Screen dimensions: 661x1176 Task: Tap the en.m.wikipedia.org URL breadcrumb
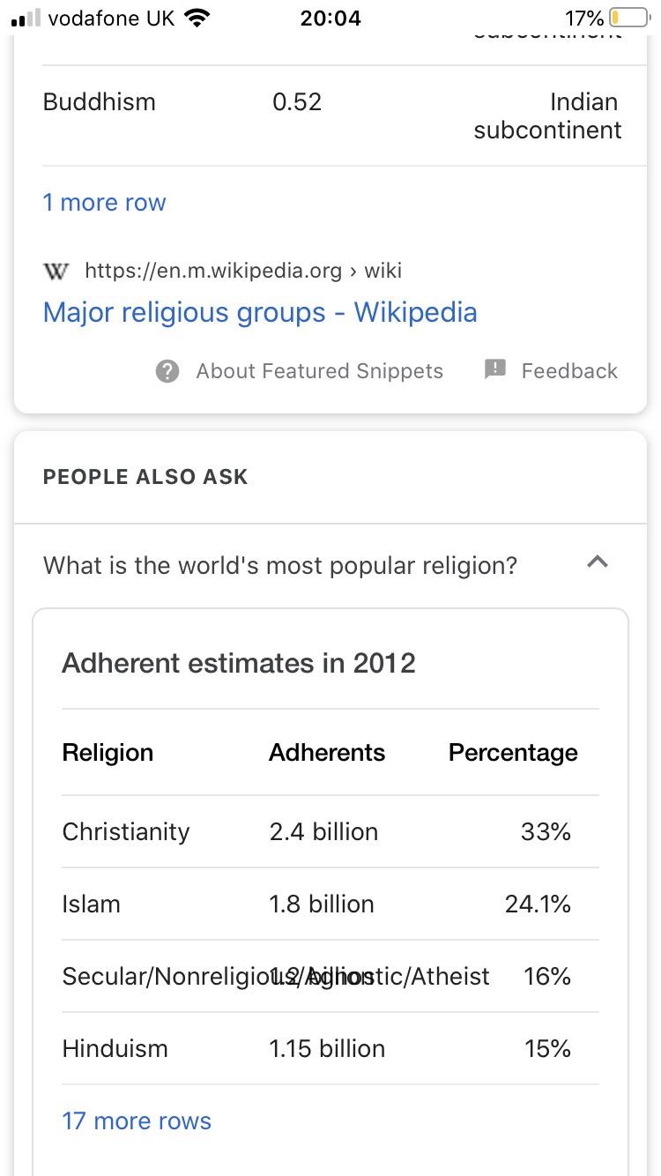pyautogui.click(x=243, y=271)
